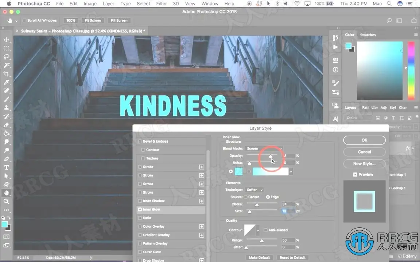Enable the Satin checkbox

coord(140,218)
